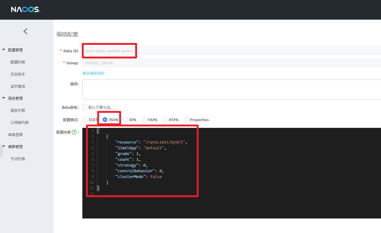Click line number 12 in the editor
Image resolution: width=381 pixels, height=233 pixels.
91,194
